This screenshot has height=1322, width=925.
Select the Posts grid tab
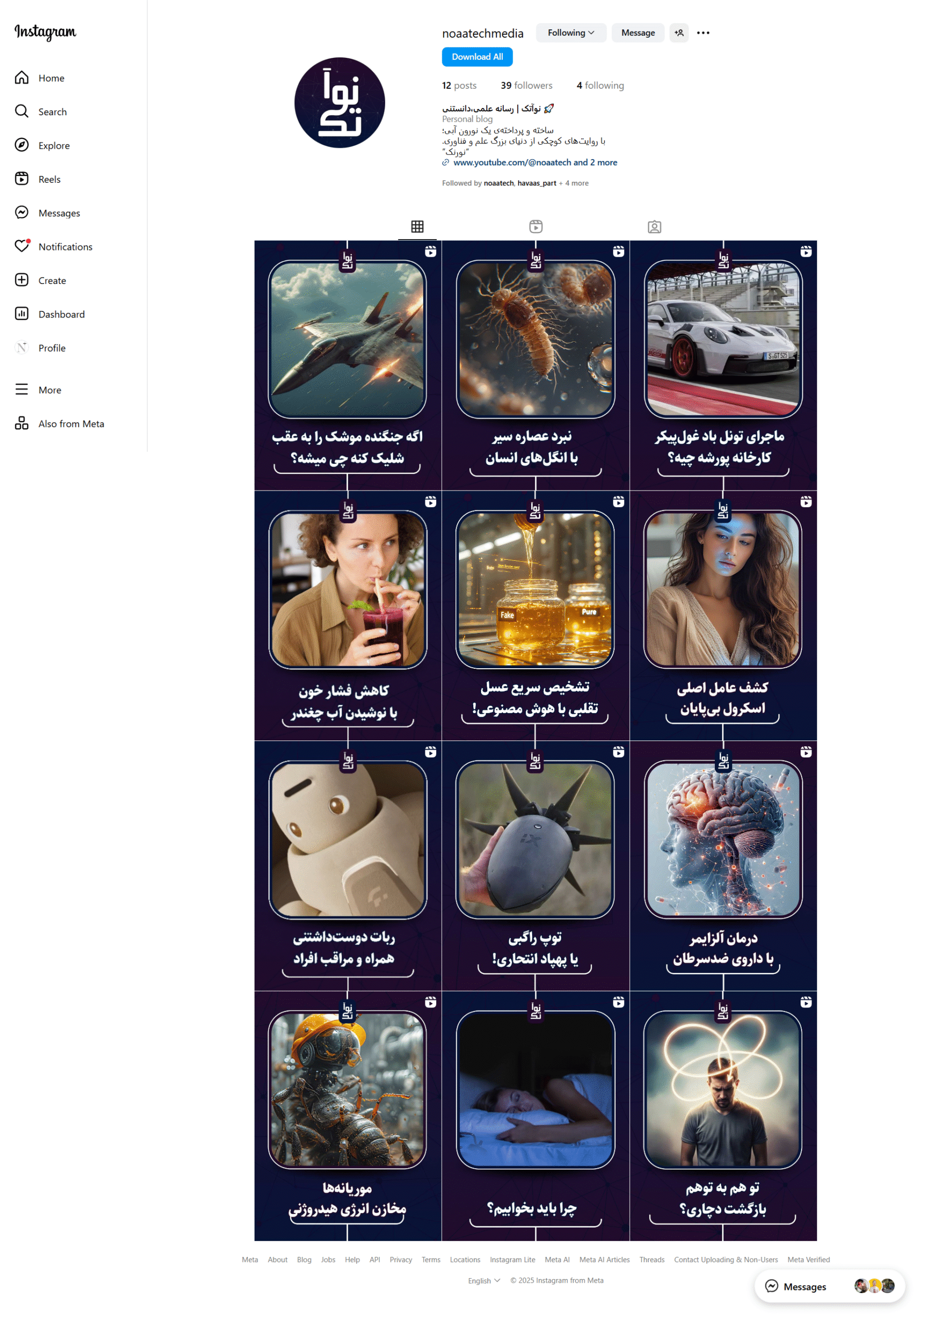coord(418,227)
